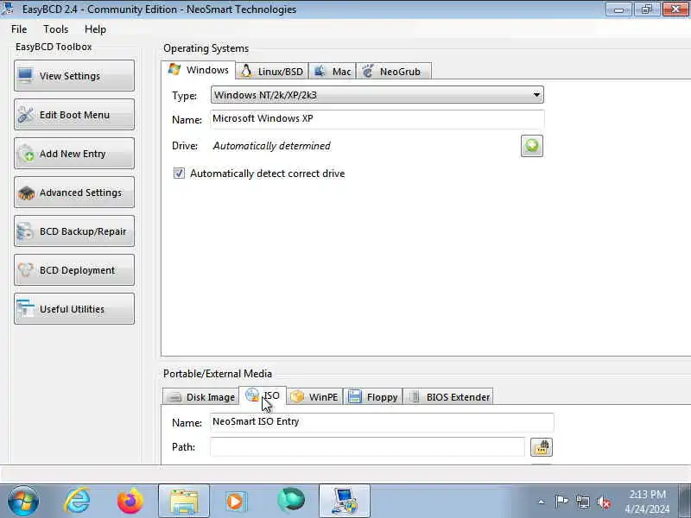Click the empty ISO Path field
Image resolution: width=691 pixels, height=518 pixels.
click(367, 446)
